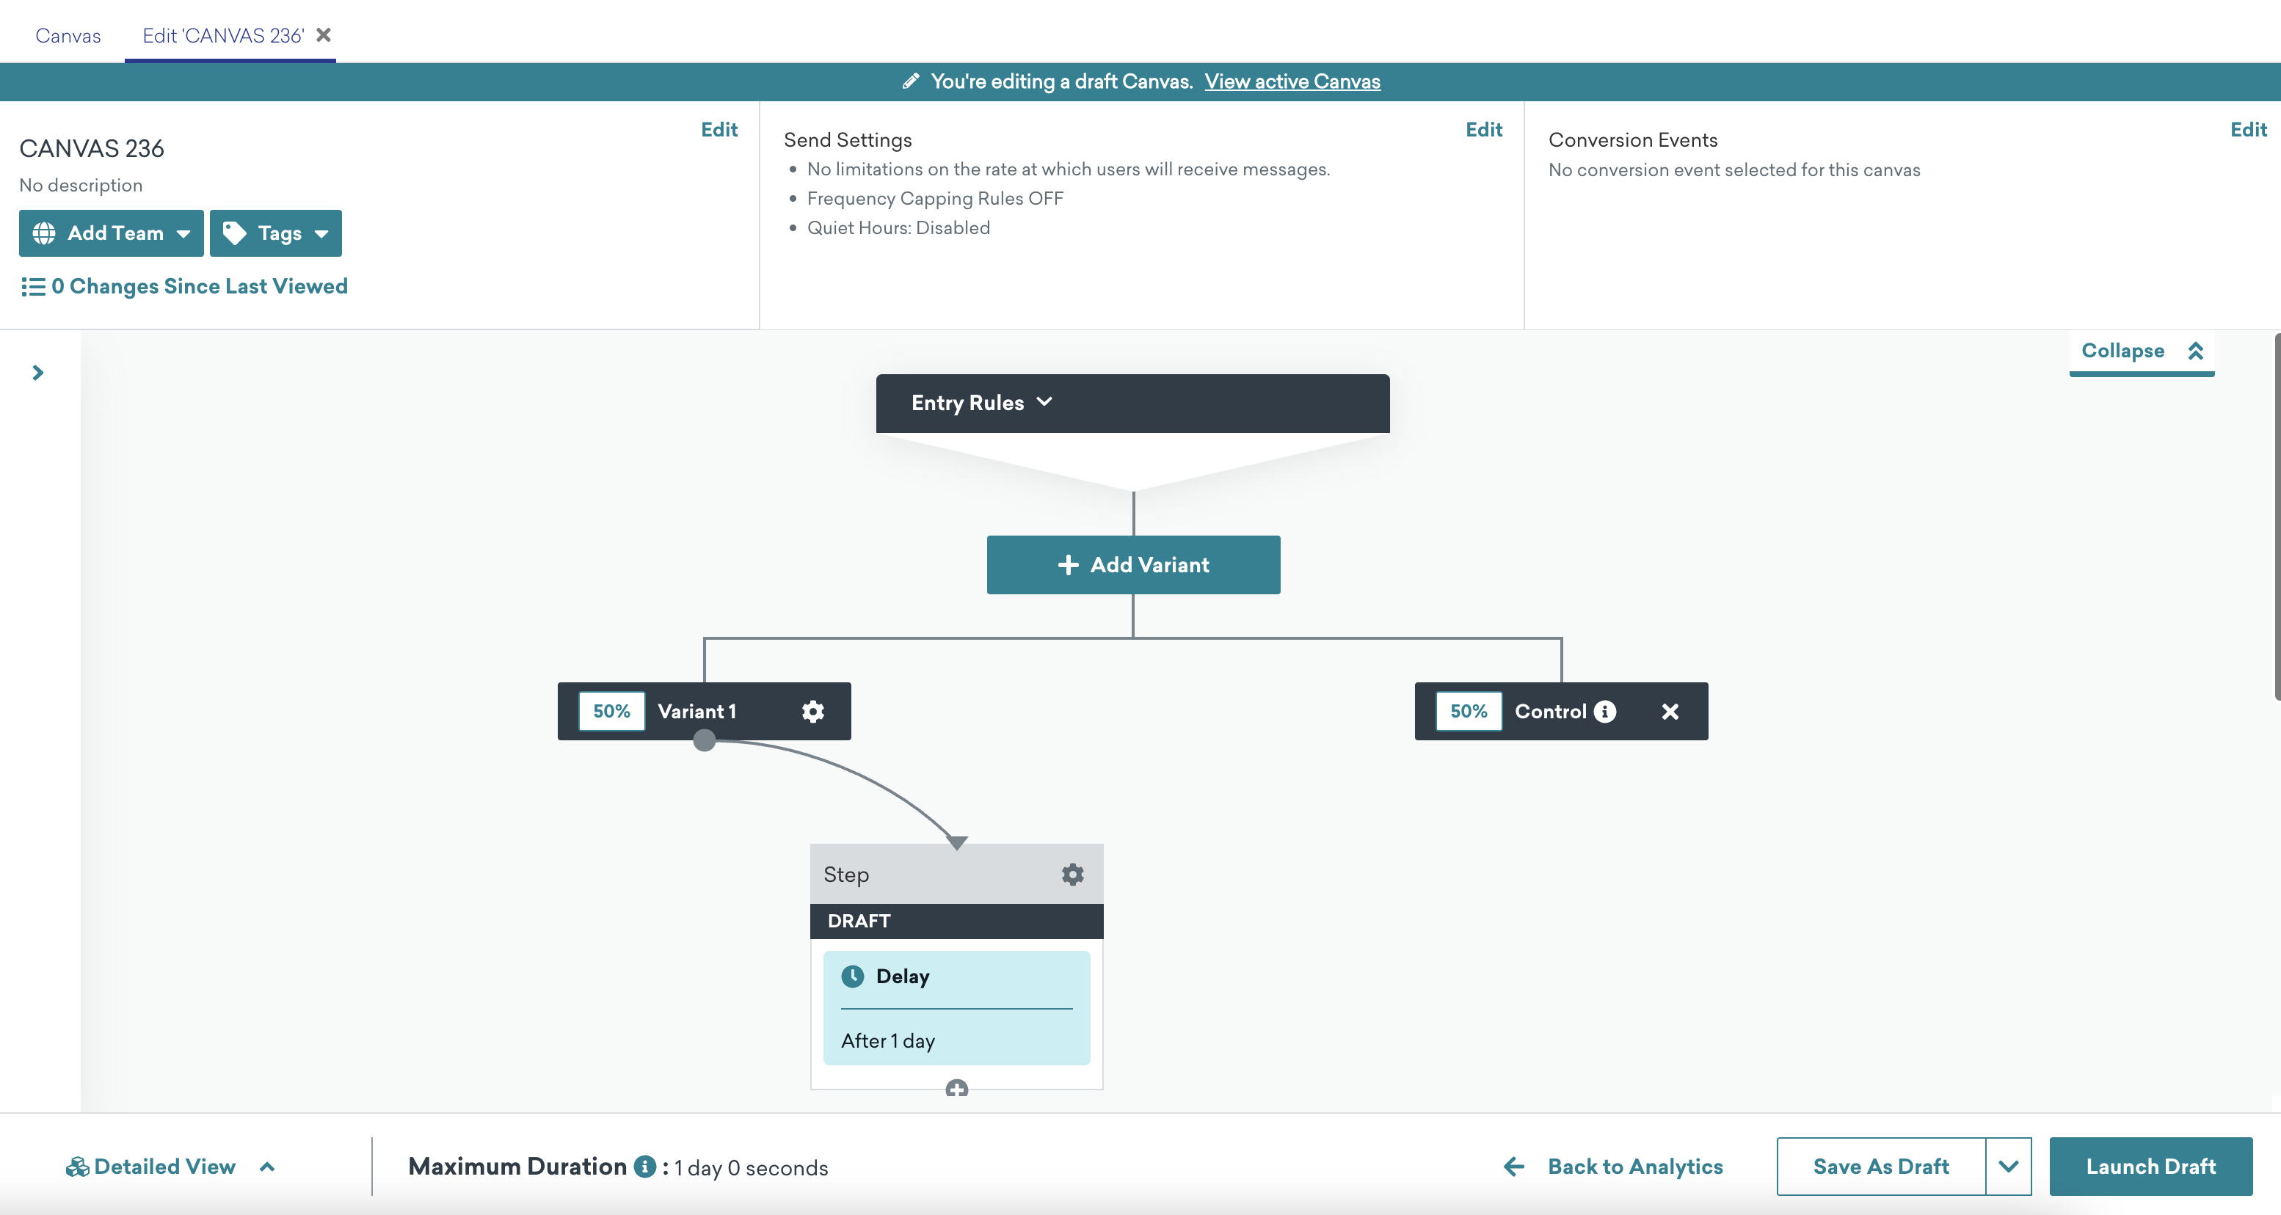Click the Delay clock icon in Step
2281x1215 pixels.
click(852, 975)
